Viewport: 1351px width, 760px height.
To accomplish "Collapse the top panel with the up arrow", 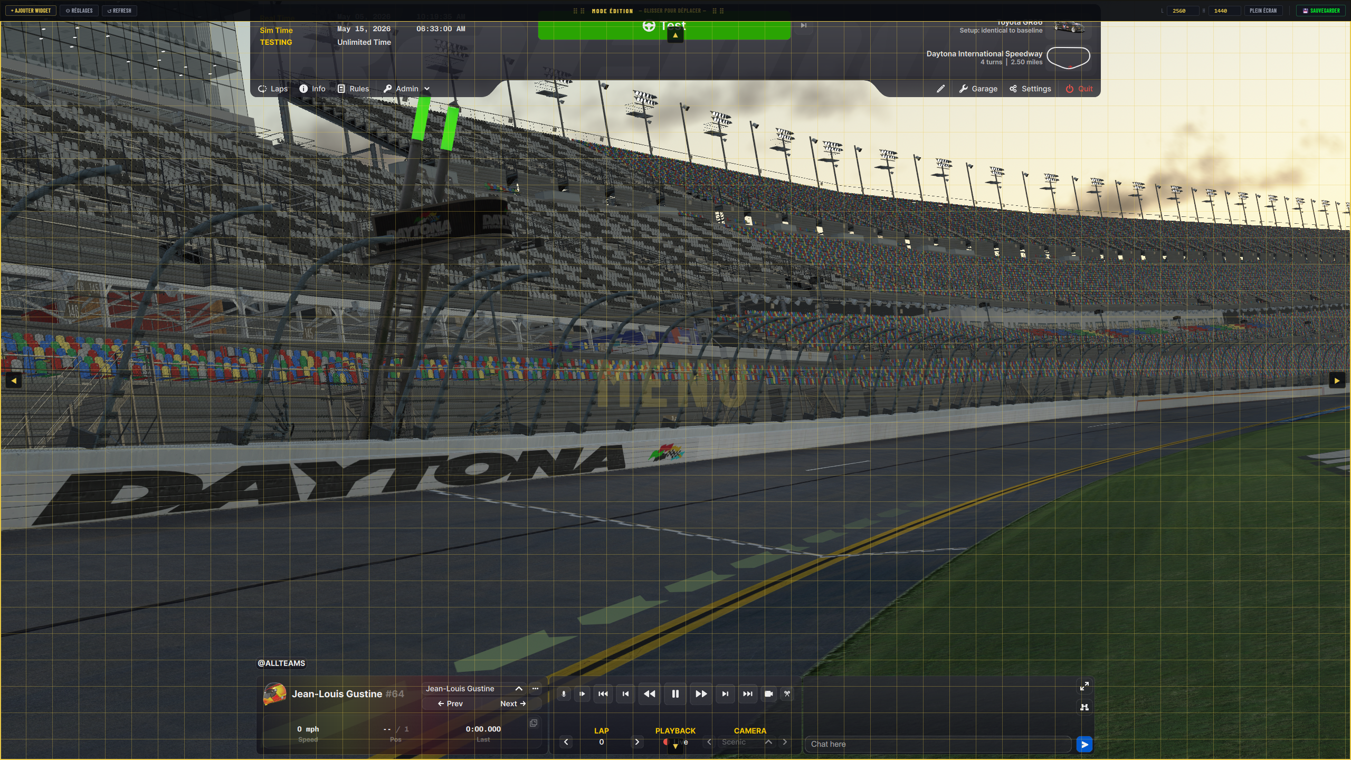I will [x=675, y=35].
